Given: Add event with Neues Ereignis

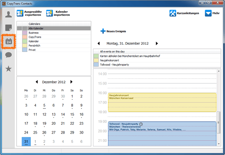Looking at the screenshot, I should (113, 31).
